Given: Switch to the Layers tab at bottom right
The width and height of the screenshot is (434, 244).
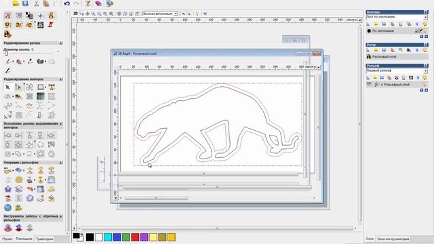Looking at the screenshot, I should click(x=370, y=239).
